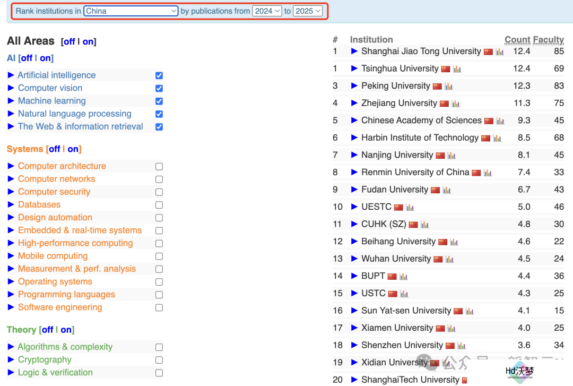Open bar chart icon for Zhejiang University
Viewport: 573px width, 386px height.
[455, 104]
